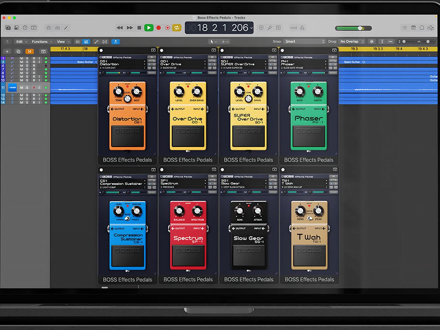Open the Editors pencil icon
This screenshot has height=330, width=440.
66,28
